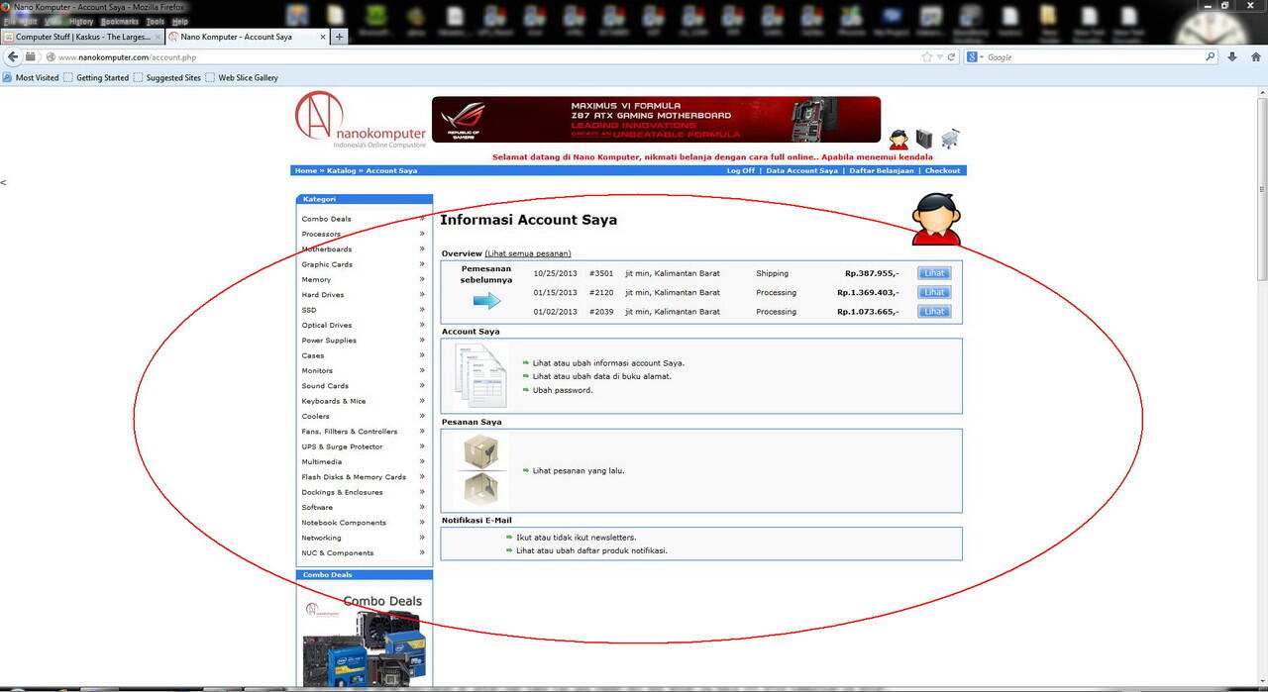View order #3501 with Lihat button

coord(934,273)
